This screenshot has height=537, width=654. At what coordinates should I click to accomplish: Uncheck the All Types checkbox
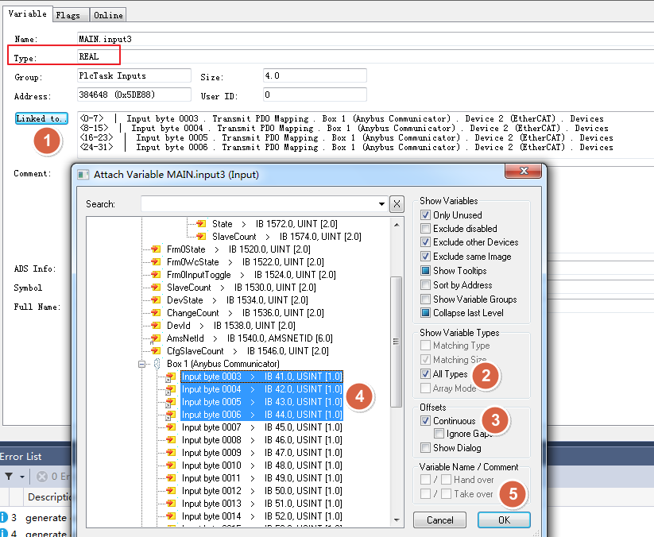(x=425, y=373)
